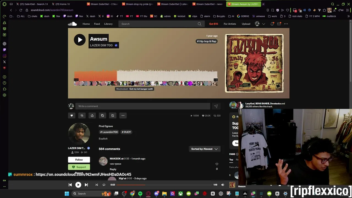
Task: Open Spotify from the taskbar
Action: 140,194
